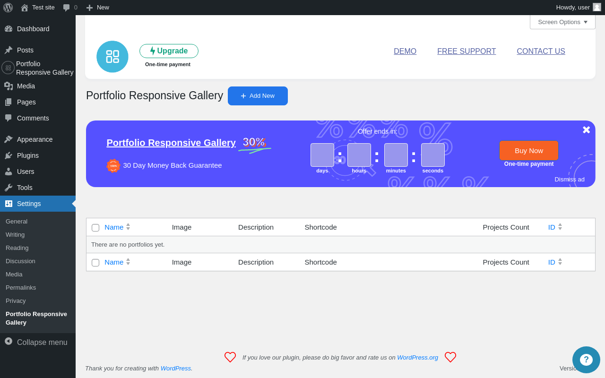Click the Upgrade button
Screen dimensions: 605x378
(169, 51)
